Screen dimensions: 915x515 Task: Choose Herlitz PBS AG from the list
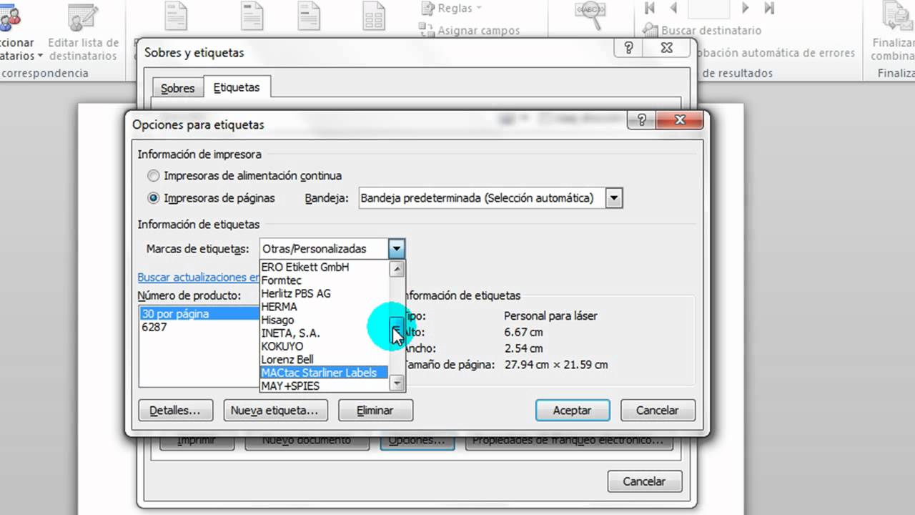click(324, 293)
